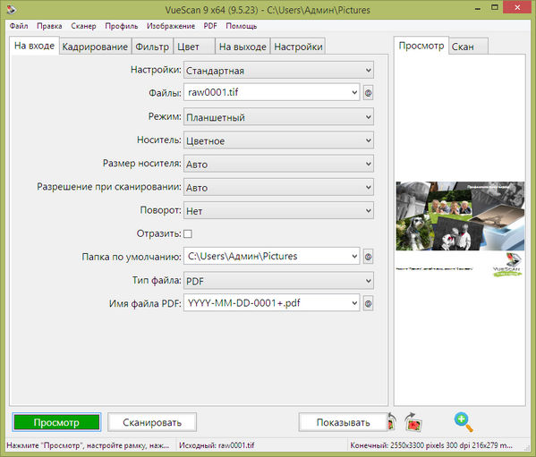This screenshot has width=536, height=457.
Task: Click the Имя файла PDF input field
Action: pyautogui.click(x=272, y=303)
